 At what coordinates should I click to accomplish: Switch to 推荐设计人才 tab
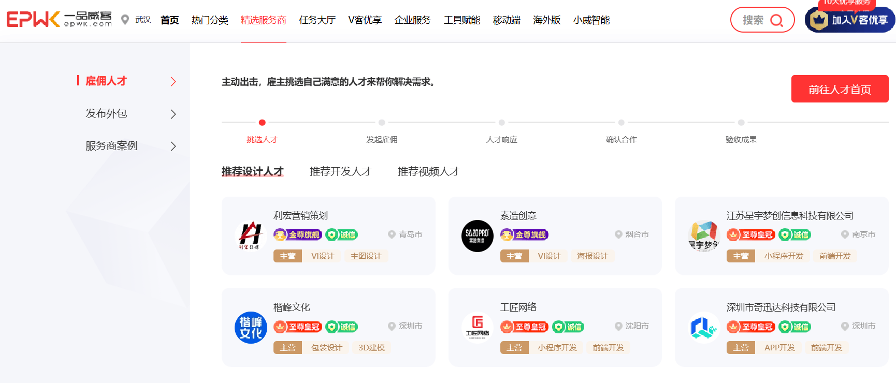click(253, 171)
